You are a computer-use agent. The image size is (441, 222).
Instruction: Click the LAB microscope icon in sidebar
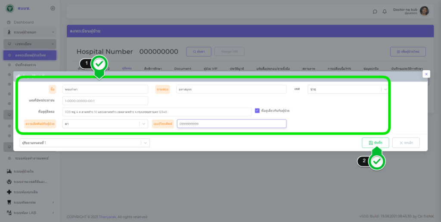9,213
